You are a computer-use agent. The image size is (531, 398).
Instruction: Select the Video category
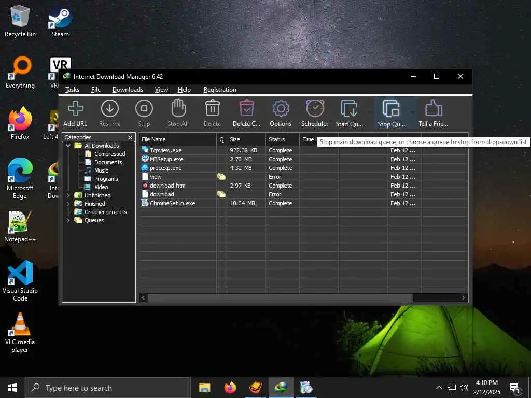pos(101,187)
